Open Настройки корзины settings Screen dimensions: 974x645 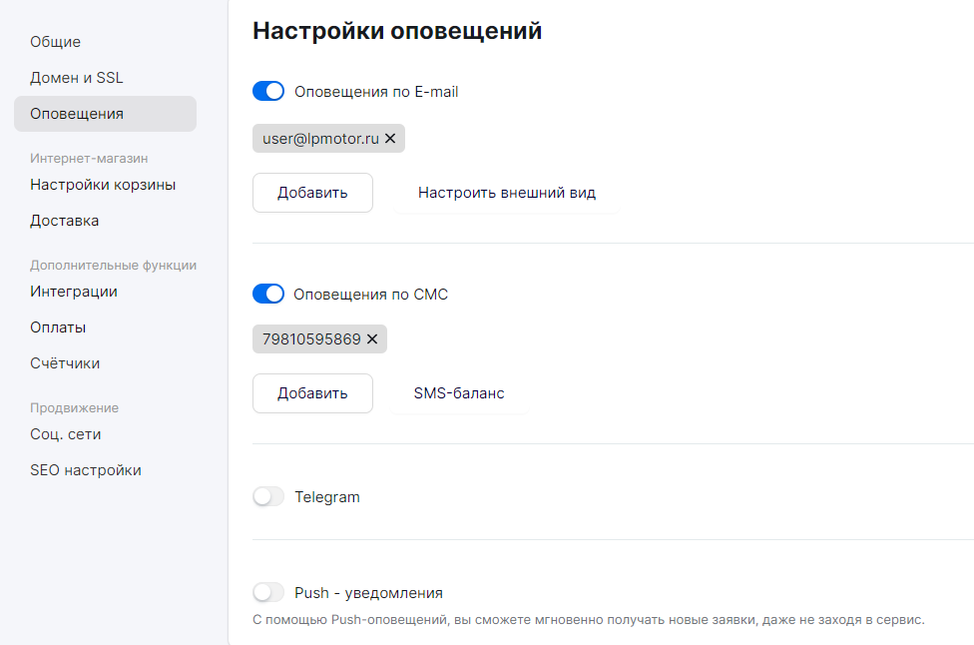click(x=103, y=185)
